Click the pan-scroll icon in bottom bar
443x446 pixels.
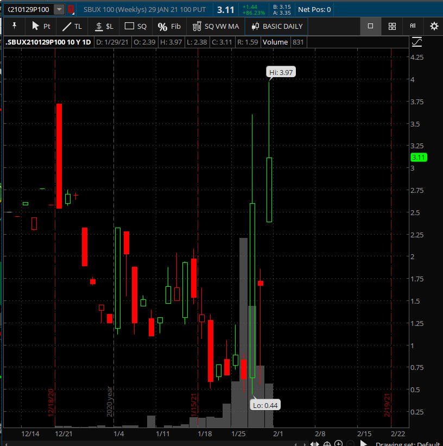click(314, 443)
